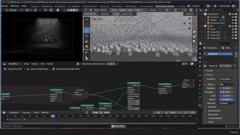The image size is (240, 135).
Task: Select the Select Box tool in viewport toolbar
Action: point(87,19)
